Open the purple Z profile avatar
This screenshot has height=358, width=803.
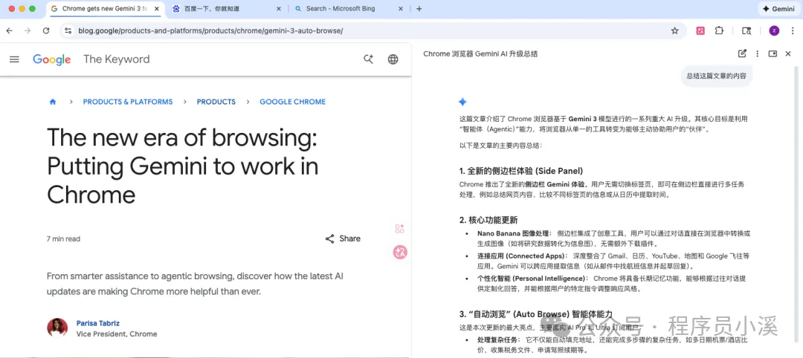coord(774,30)
